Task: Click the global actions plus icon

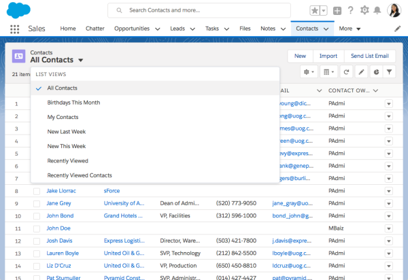Action: (337, 11)
